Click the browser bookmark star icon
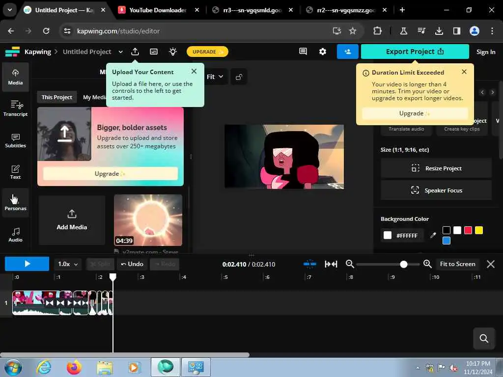The height and width of the screenshot is (377, 503). 353,31
